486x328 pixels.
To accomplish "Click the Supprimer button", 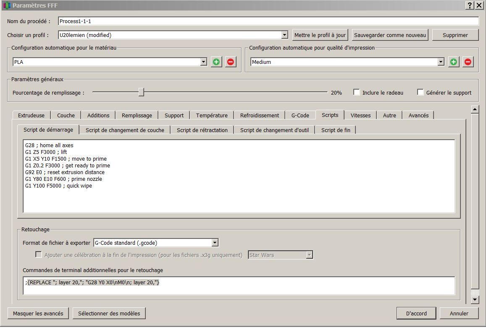I will (x=455, y=35).
